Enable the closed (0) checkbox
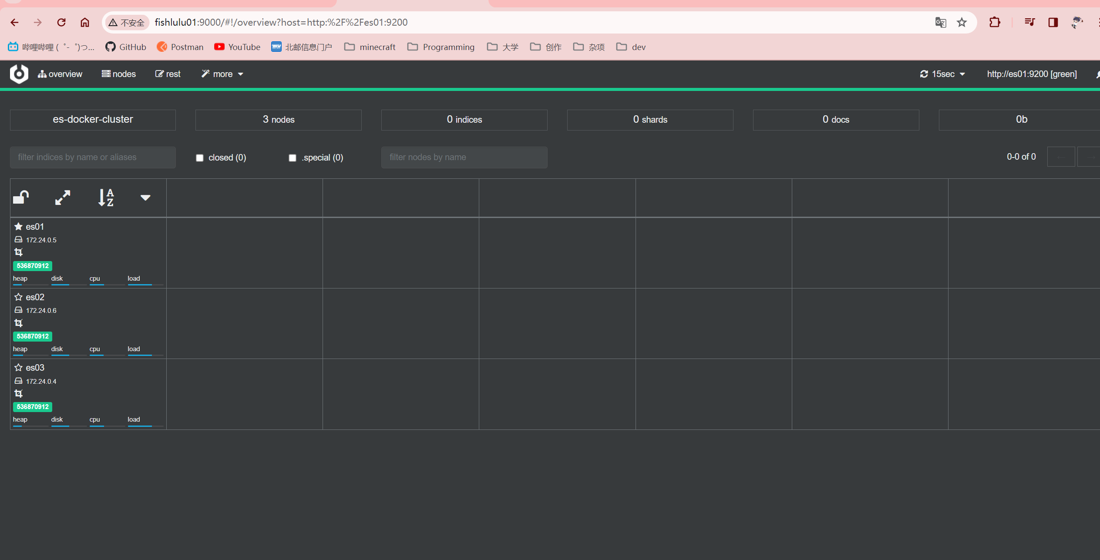The width and height of the screenshot is (1100, 560). (200, 158)
